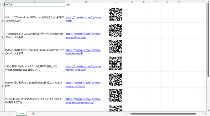Select column C header
The width and height of the screenshot is (210, 116).
pyautogui.click(x=117, y=2)
